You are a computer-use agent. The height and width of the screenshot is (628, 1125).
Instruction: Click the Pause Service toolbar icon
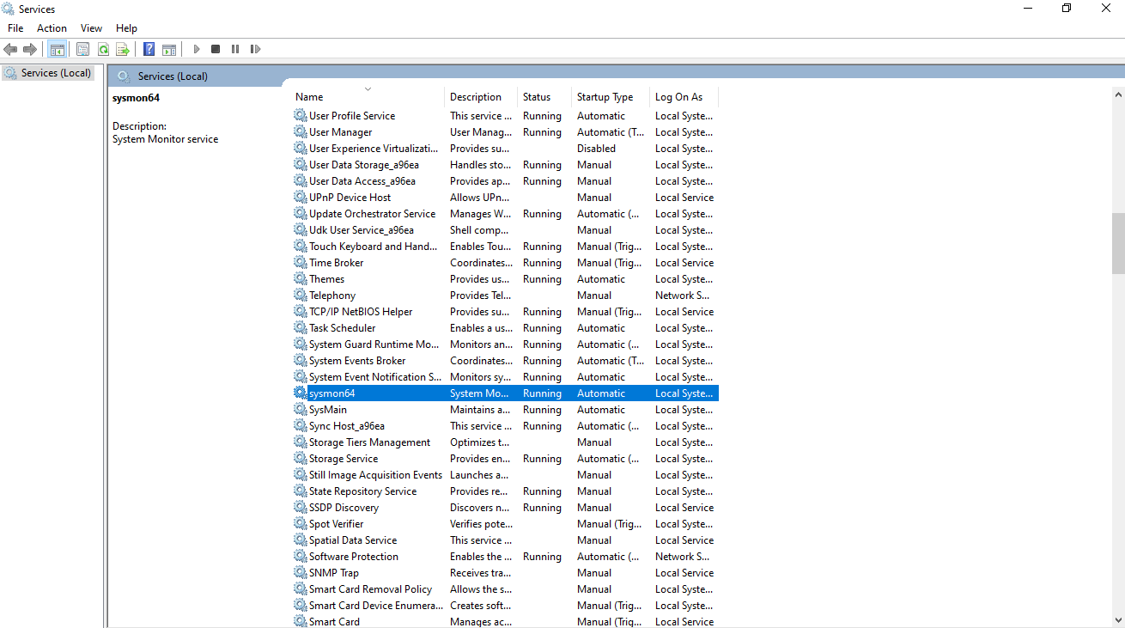pos(235,49)
